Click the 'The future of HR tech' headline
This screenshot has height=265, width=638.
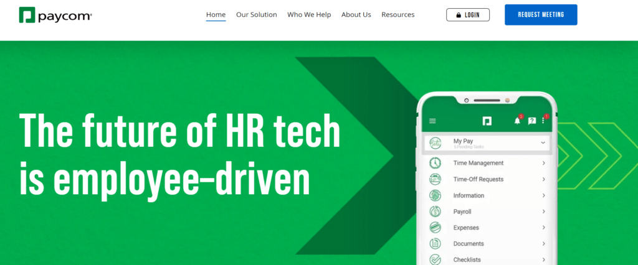click(179, 129)
